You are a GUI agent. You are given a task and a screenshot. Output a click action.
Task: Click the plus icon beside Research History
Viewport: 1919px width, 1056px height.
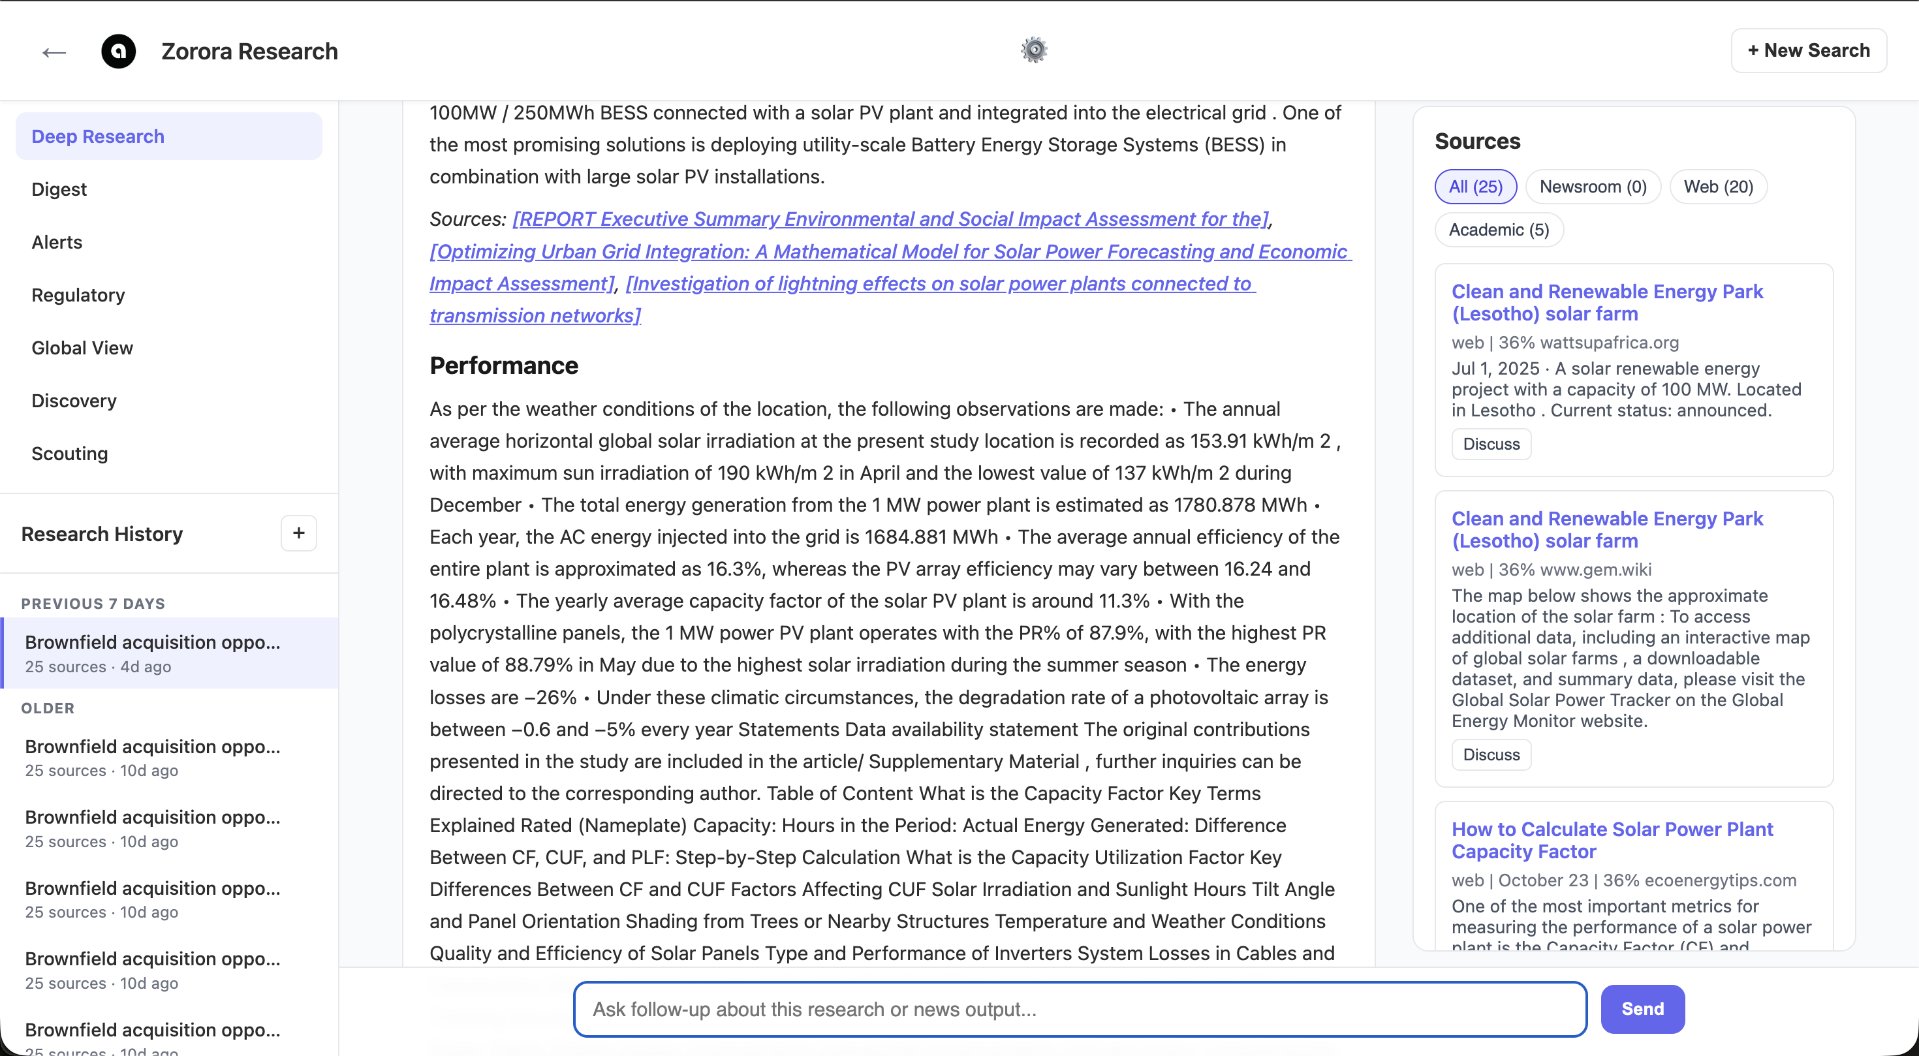pos(299,533)
